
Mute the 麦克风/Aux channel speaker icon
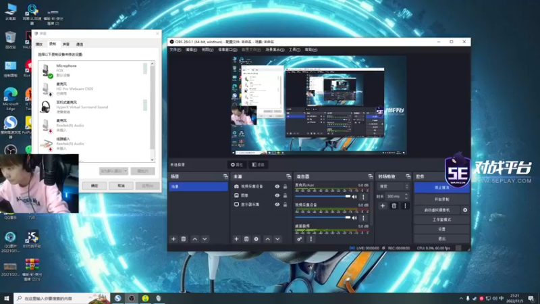click(x=355, y=197)
